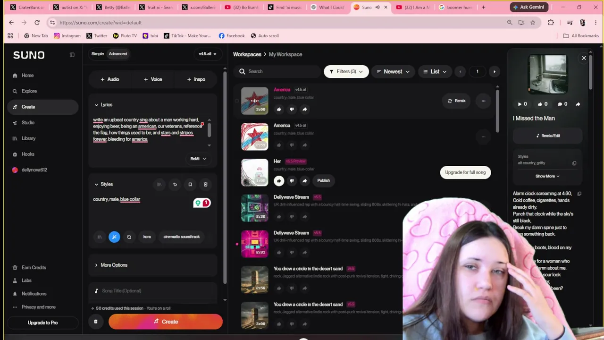Open Earn Credits page
The image size is (604, 340).
34,268
